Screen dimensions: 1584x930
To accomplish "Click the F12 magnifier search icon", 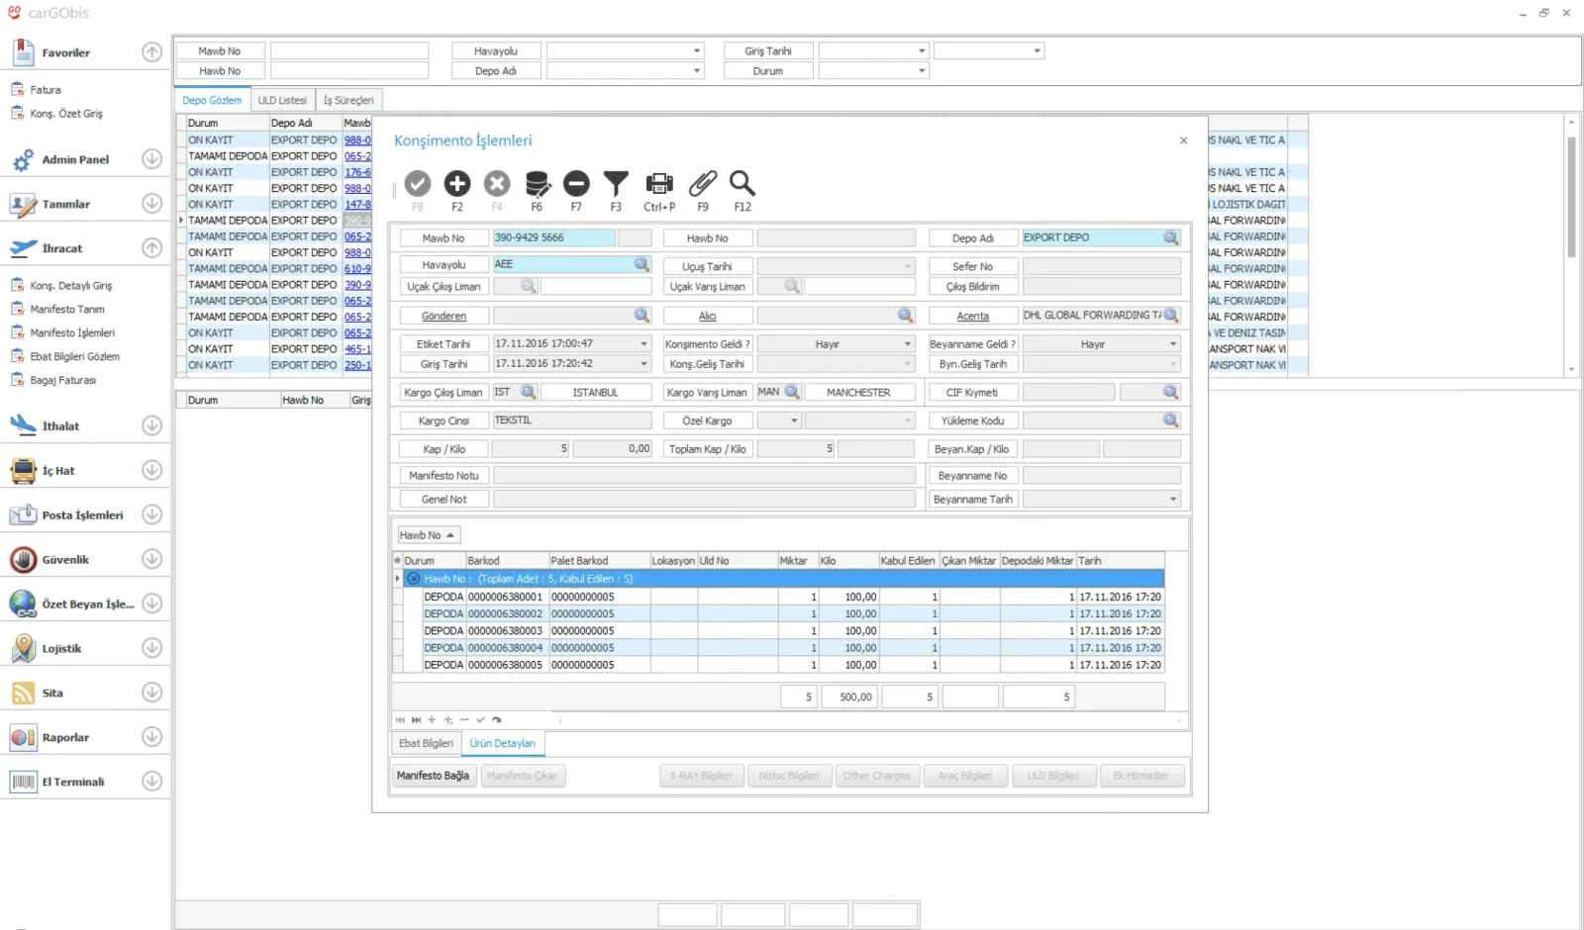I will [742, 183].
